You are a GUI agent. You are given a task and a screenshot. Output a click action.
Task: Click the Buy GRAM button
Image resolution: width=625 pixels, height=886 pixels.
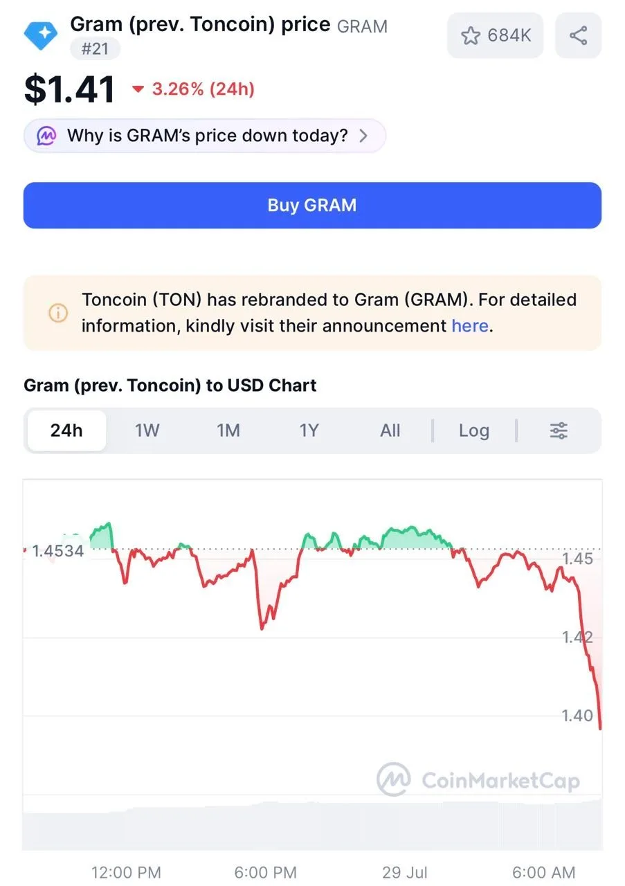(x=312, y=206)
